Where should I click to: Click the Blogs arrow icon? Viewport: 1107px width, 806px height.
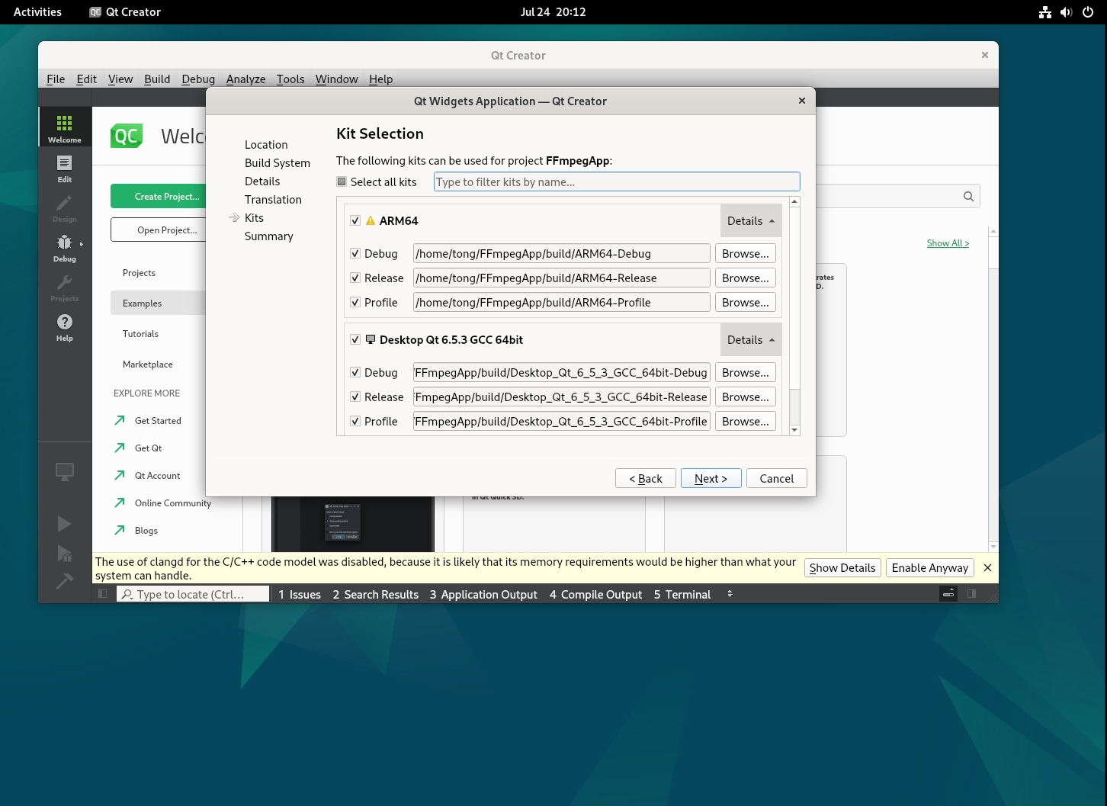120,530
